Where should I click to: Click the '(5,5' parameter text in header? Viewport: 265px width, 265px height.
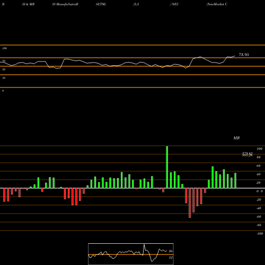pyautogui.click(x=136, y=4)
